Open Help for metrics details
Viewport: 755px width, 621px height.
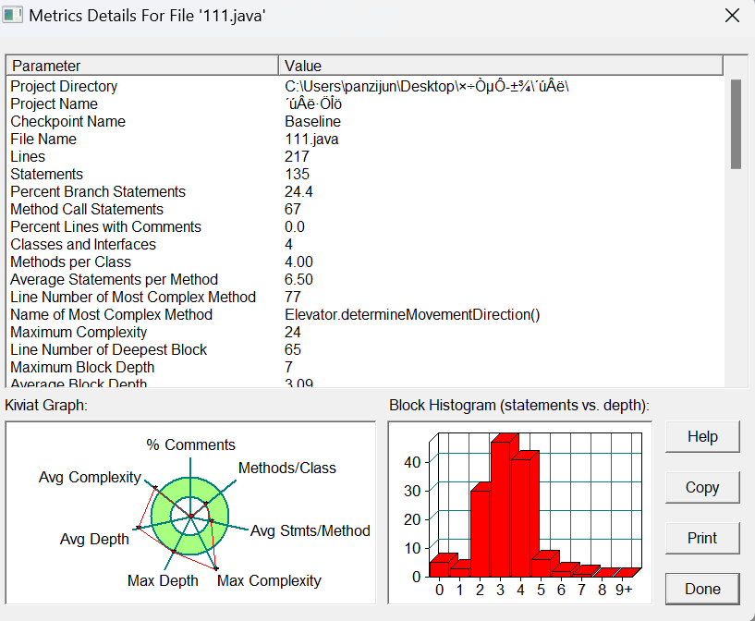click(x=702, y=436)
